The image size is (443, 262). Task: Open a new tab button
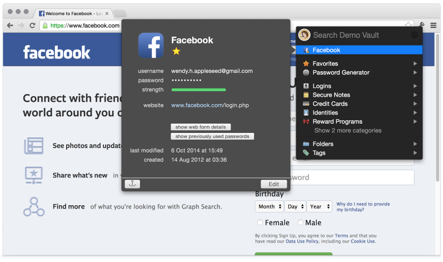click(x=120, y=13)
